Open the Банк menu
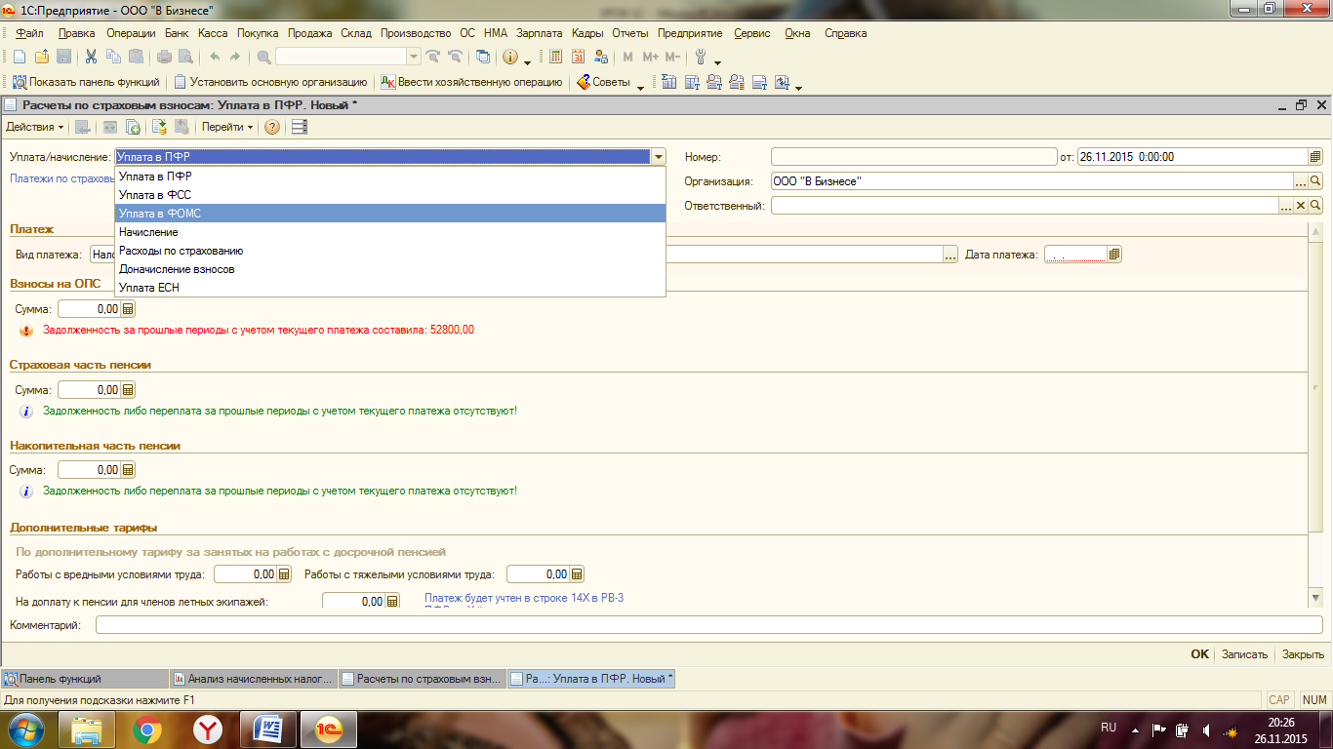 177,33
